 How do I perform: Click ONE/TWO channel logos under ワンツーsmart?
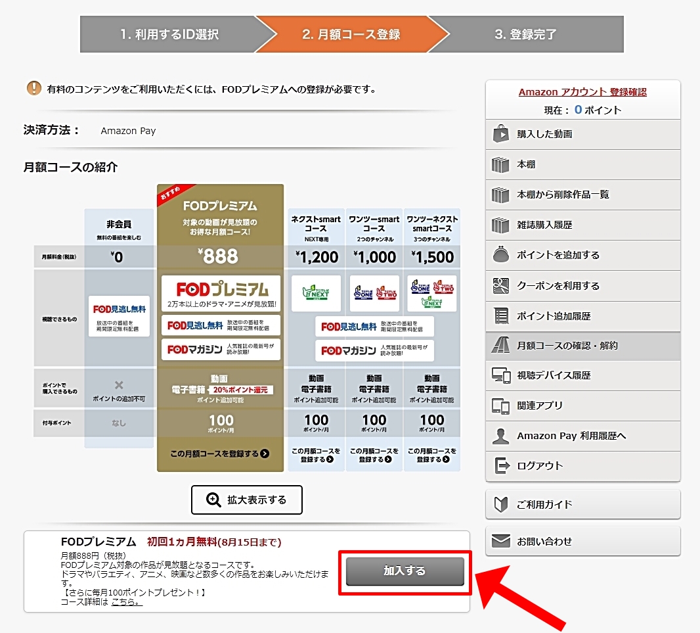[x=374, y=293]
